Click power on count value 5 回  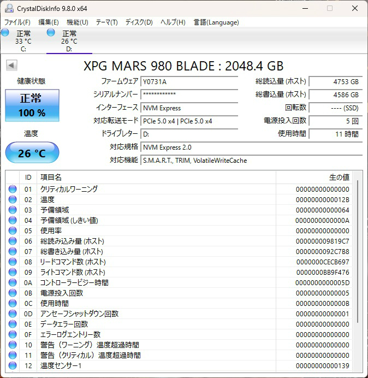336,121
